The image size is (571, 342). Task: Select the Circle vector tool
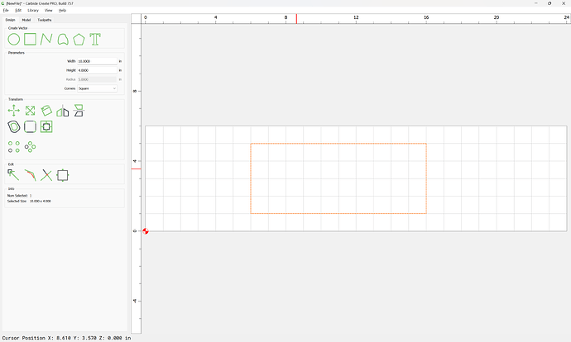click(x=14, y=39)
